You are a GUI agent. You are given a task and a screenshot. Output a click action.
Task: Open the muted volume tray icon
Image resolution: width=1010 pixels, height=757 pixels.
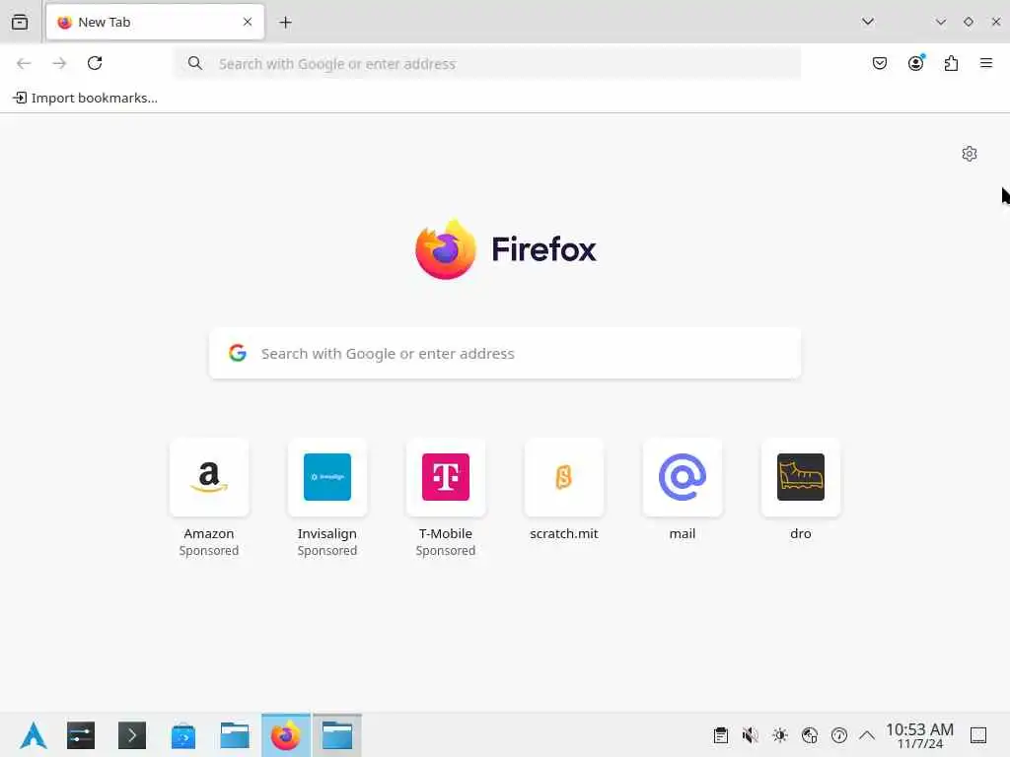[x=750, y=735]
